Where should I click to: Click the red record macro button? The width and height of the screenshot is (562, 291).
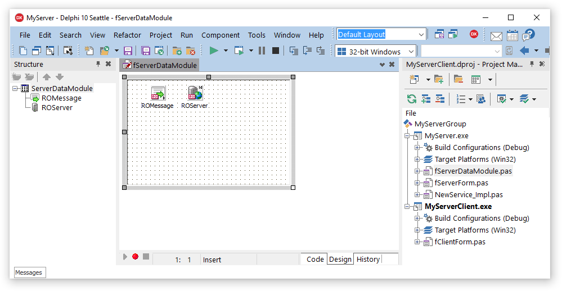click(135, 256)
